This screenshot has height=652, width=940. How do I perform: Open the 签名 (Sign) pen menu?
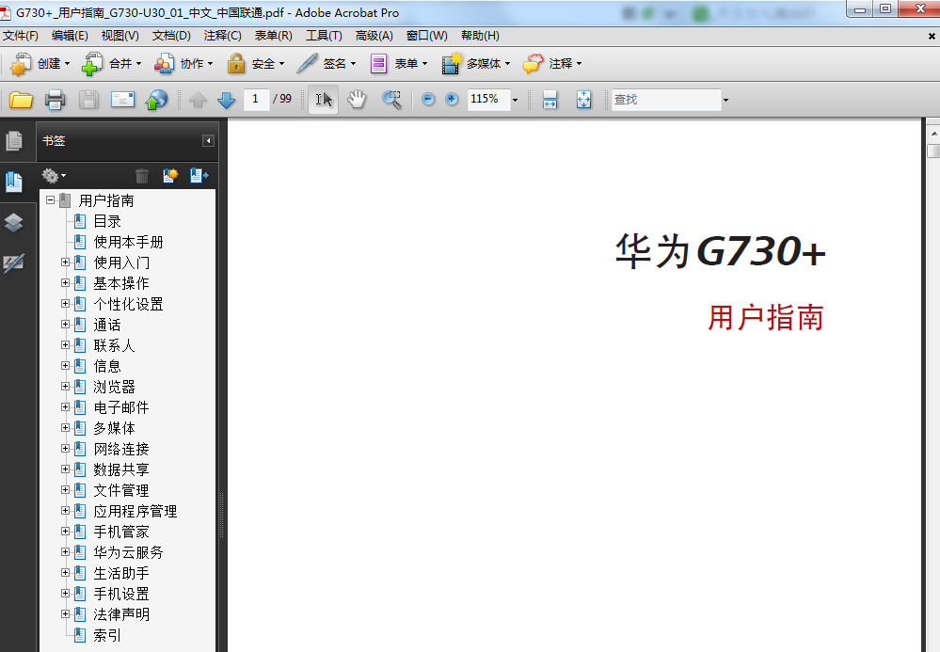(327, 64)
